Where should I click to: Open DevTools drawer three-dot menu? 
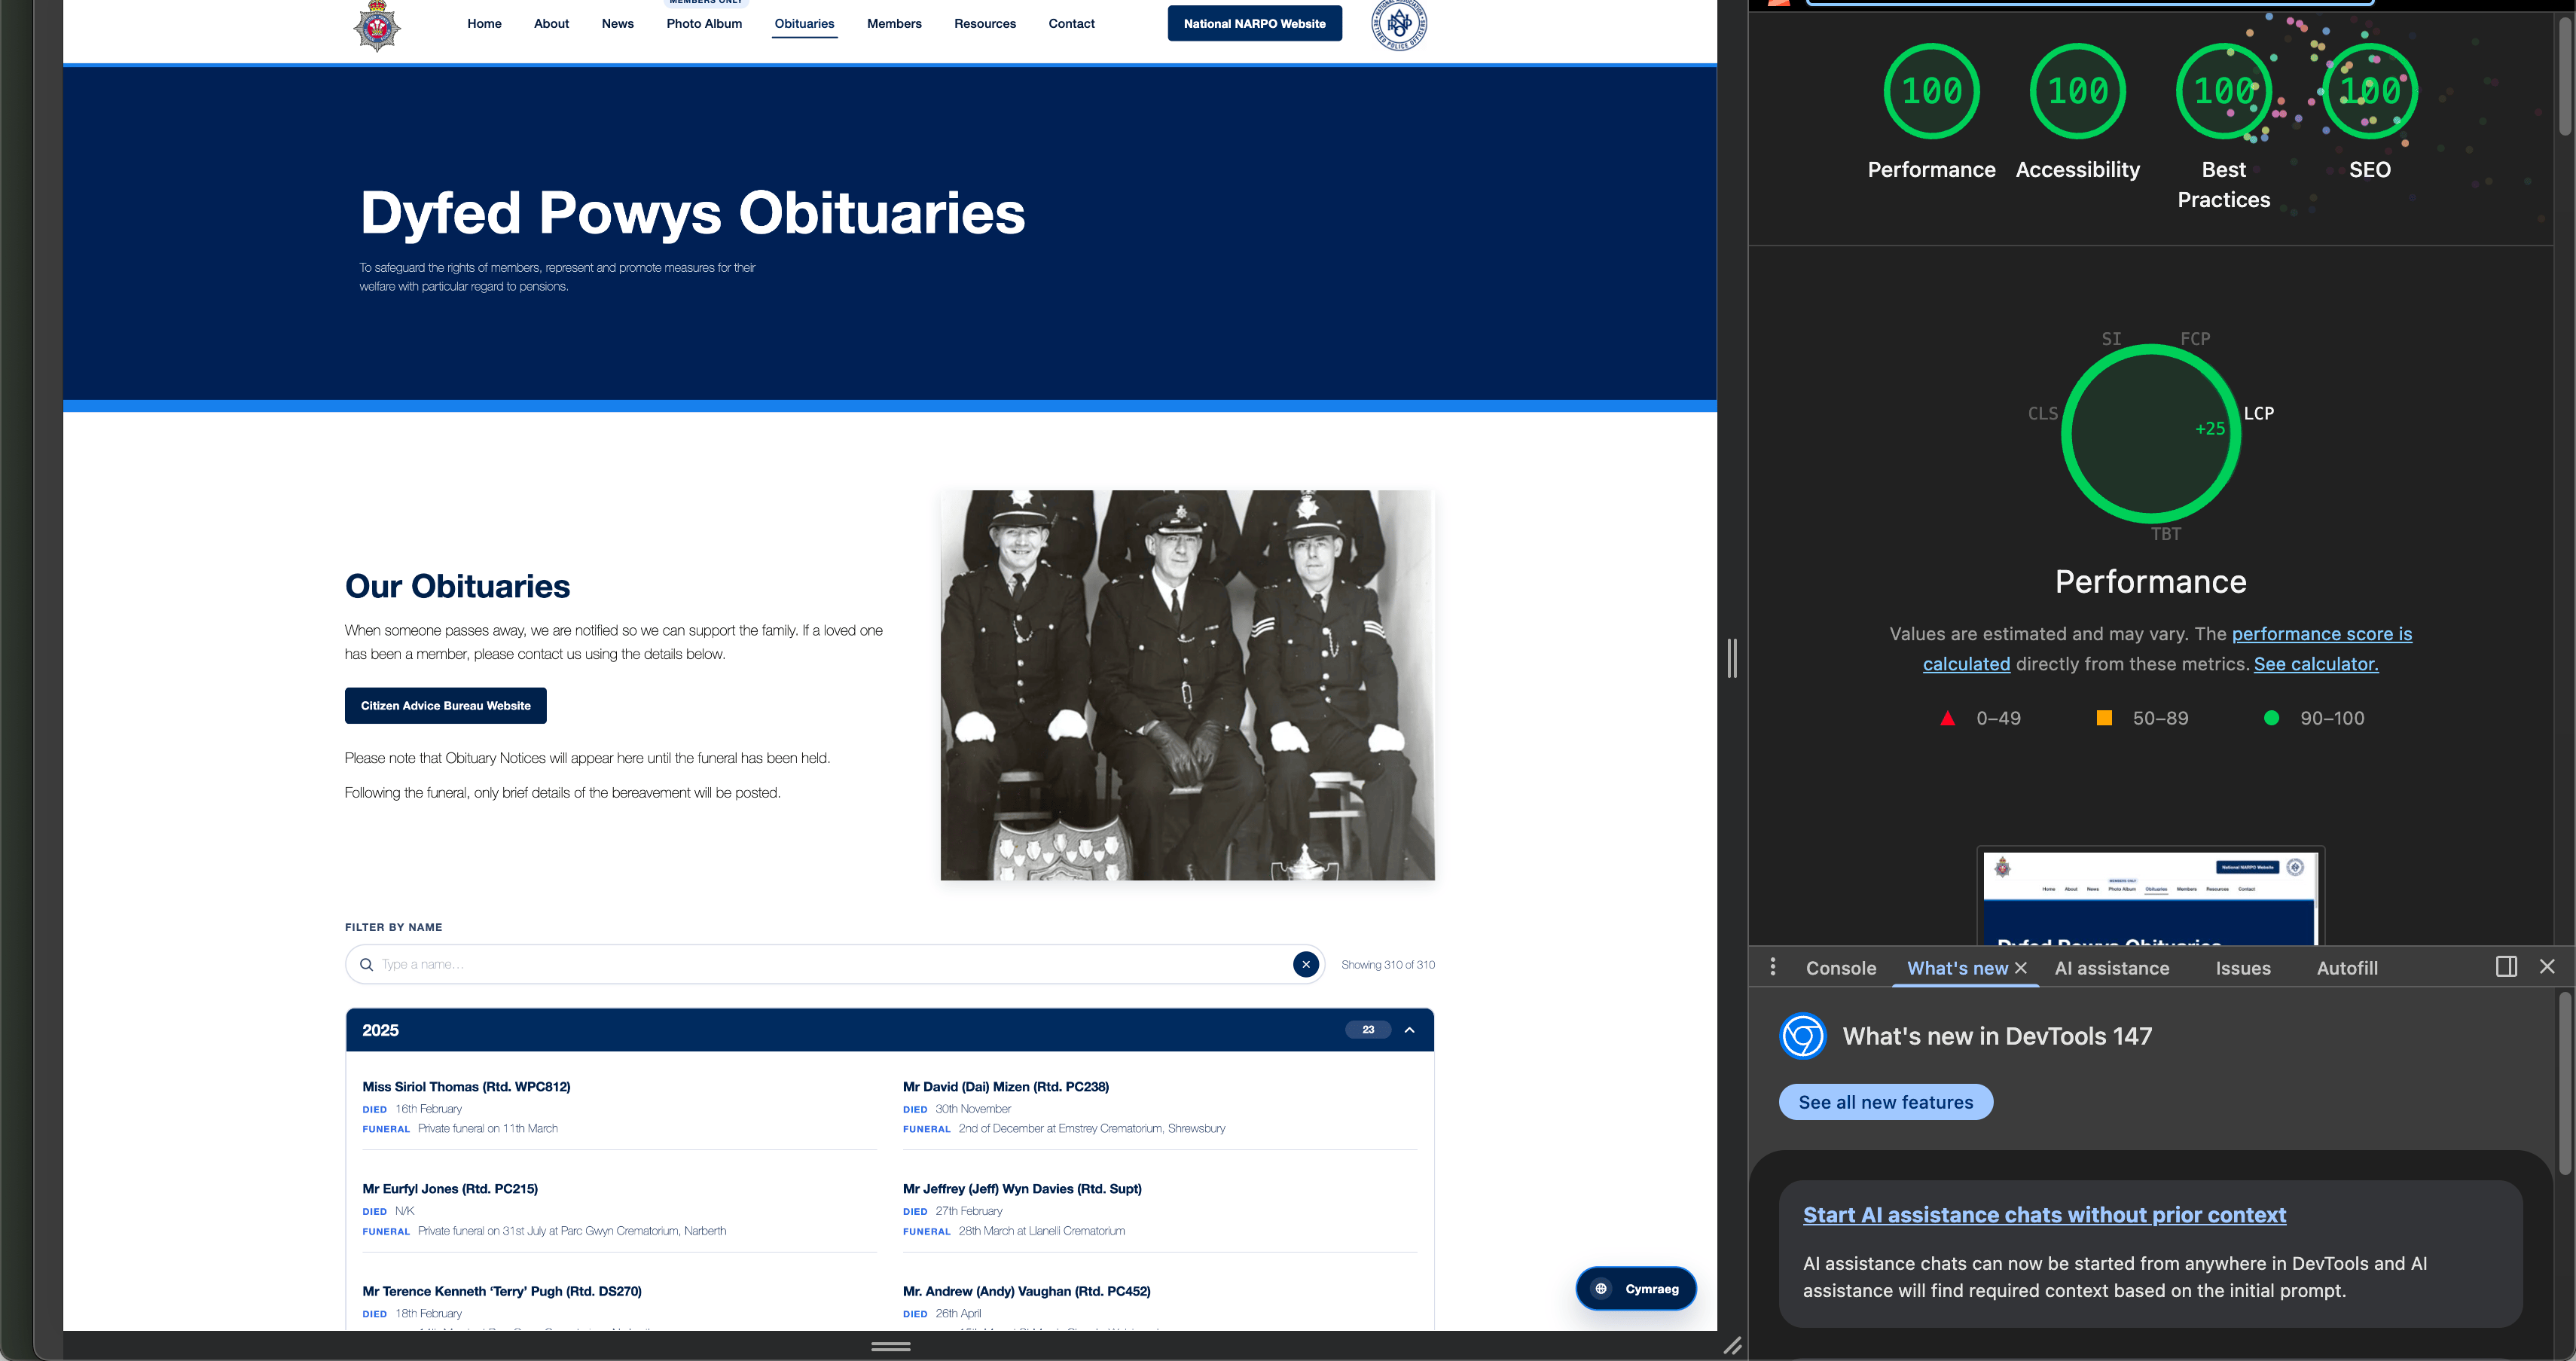[1773, 967]
